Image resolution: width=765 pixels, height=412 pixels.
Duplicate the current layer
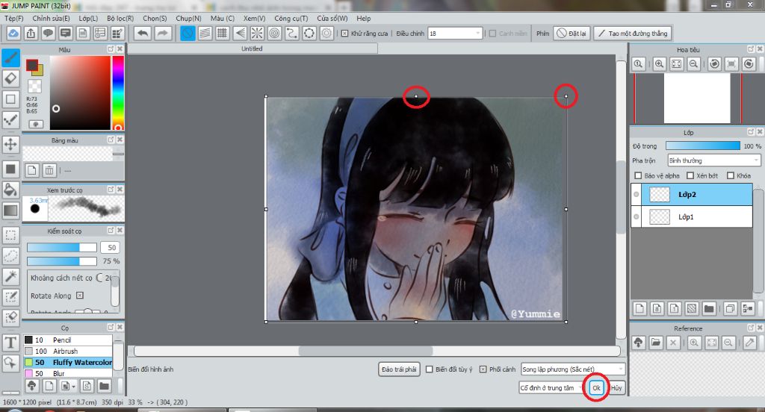(730, 308)
